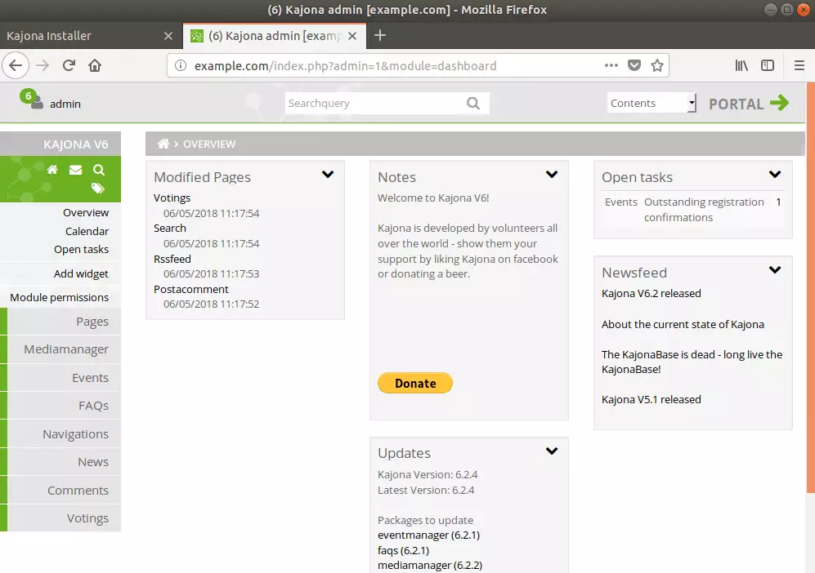This screenshot has height=573, width=815.
Task: Go to portal via green arrow
Action: pyautogui.click(x=779, y=103)
